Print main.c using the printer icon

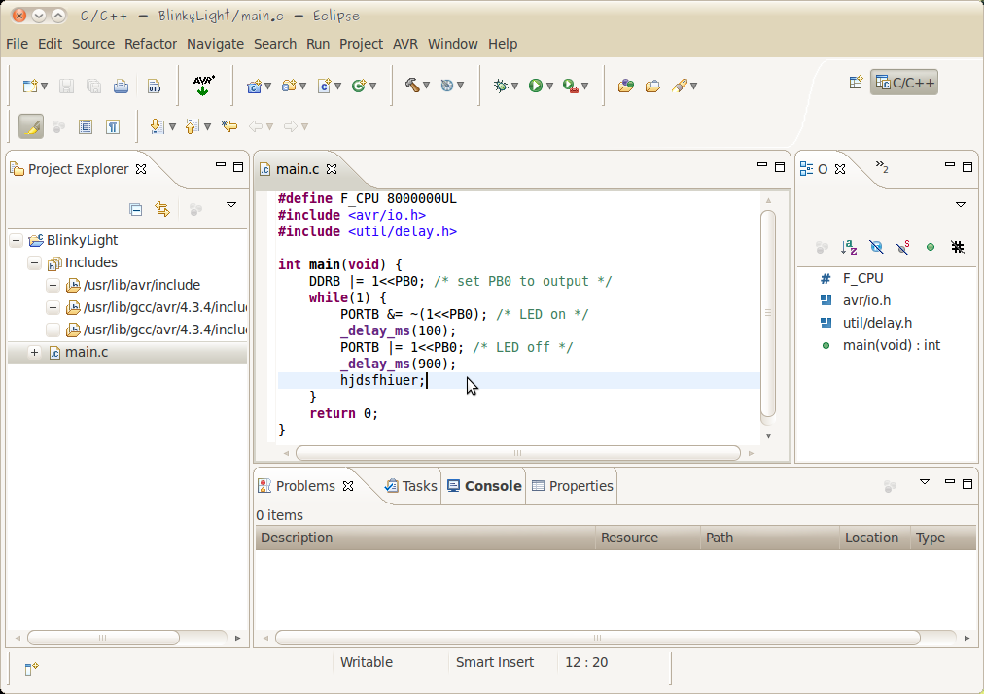tap(121, 85)
